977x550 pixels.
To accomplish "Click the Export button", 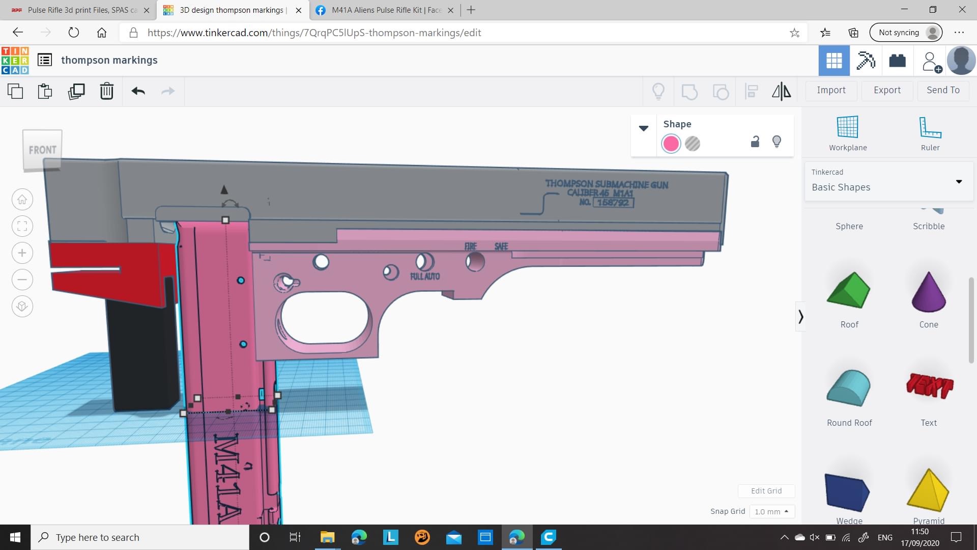I will 887,90.
